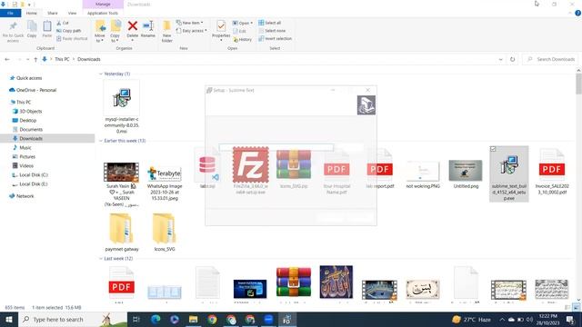582x327 pixels.
Task: Click Paste shortcut in the ribbon
Action: [72, 38]
